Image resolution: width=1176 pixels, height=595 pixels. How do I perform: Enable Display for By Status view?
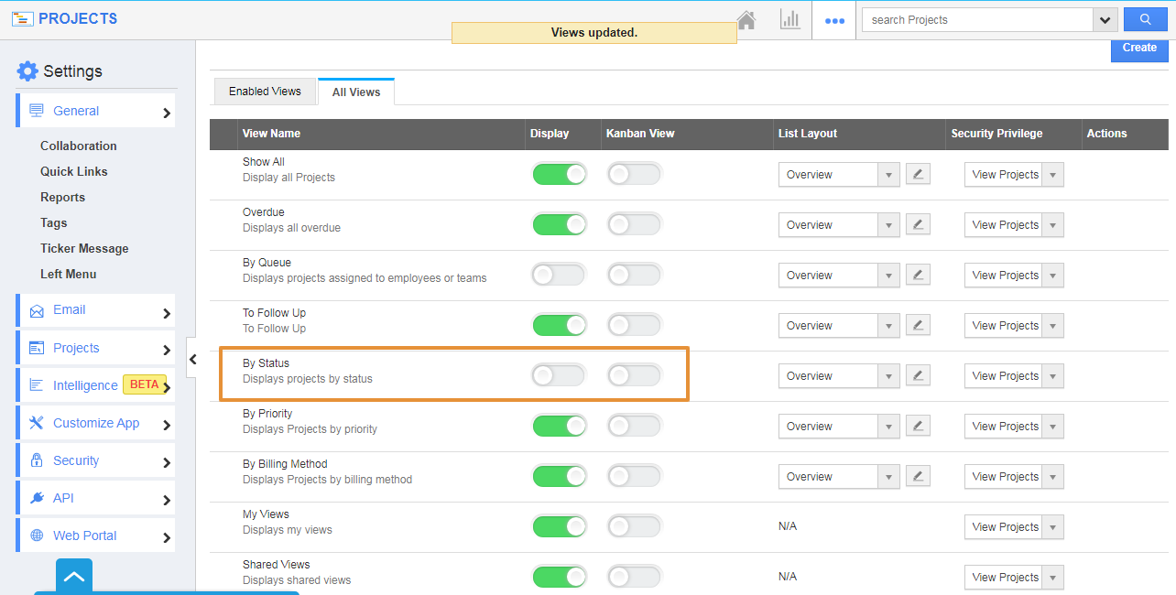(559, 375)
